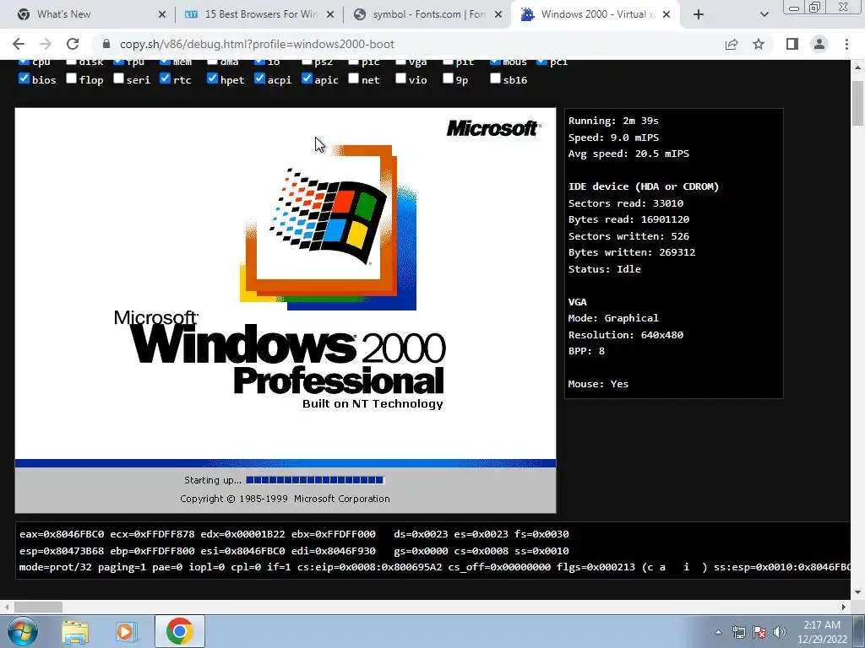Toggle the acpi log checkbox
The height and width of the screenshot is (648, 865).
tap(260, 78)
